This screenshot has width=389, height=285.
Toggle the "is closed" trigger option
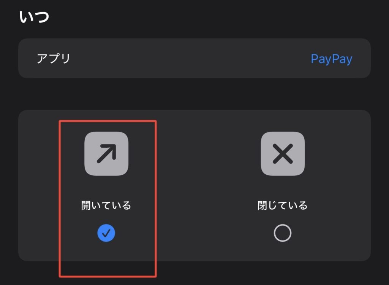click(283, 186)
